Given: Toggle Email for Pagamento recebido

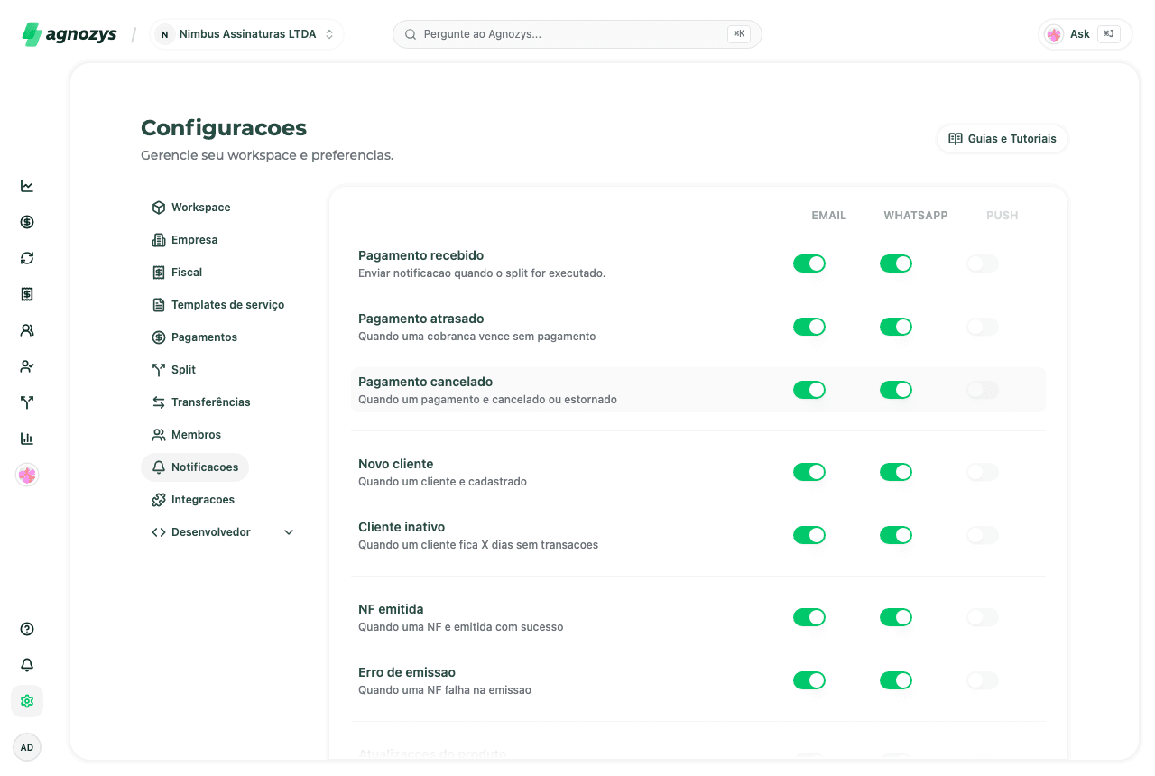Looking at the screenshot, I should 809,263.
